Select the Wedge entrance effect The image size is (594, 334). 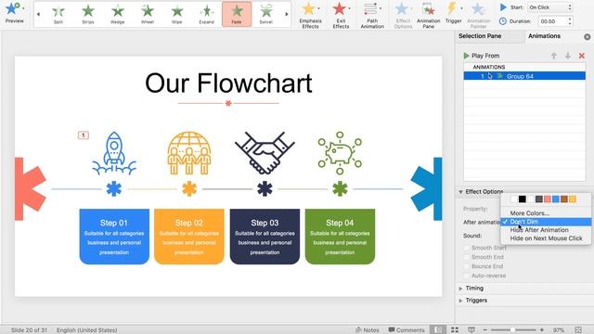pos(118,14)
